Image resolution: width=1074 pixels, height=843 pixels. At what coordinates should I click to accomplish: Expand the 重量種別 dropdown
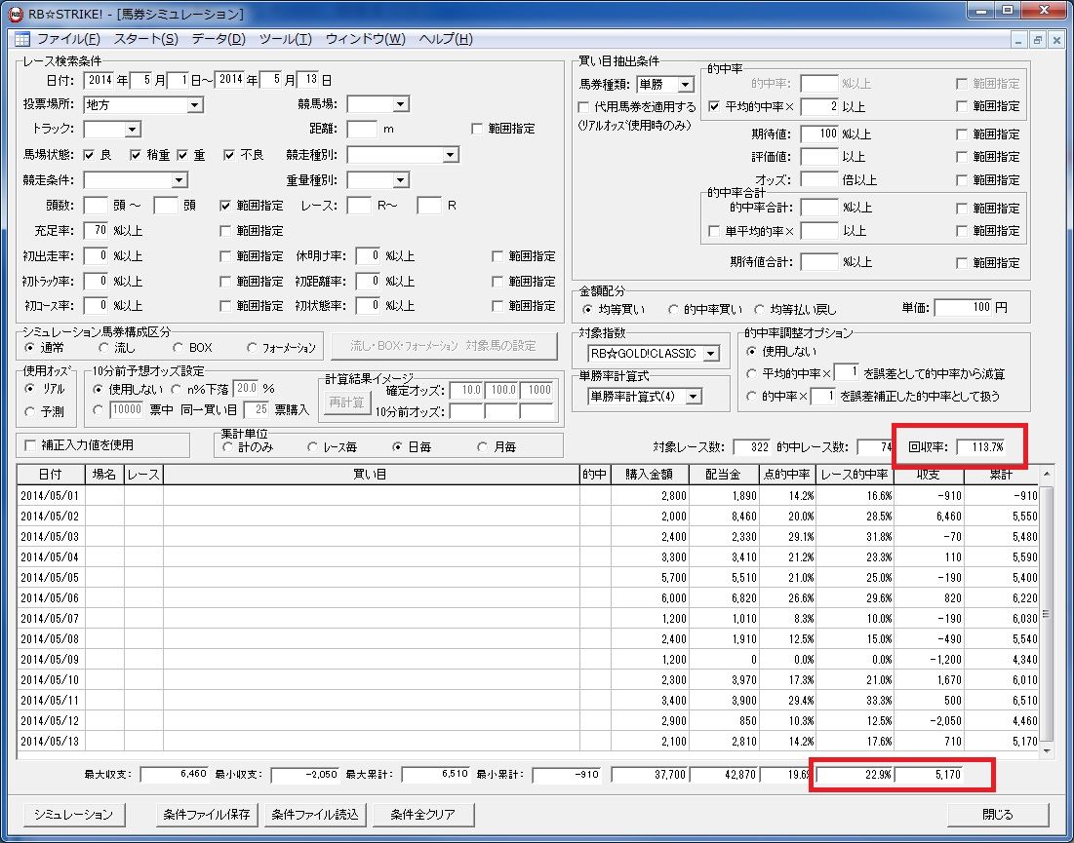click(x=401, y=180)
